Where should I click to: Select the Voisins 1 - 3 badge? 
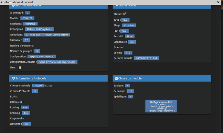(x=128, y=53)
